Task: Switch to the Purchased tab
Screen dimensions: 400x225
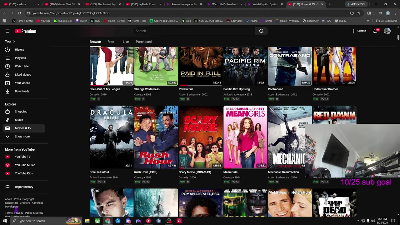Action: click(x=143, y=42)
